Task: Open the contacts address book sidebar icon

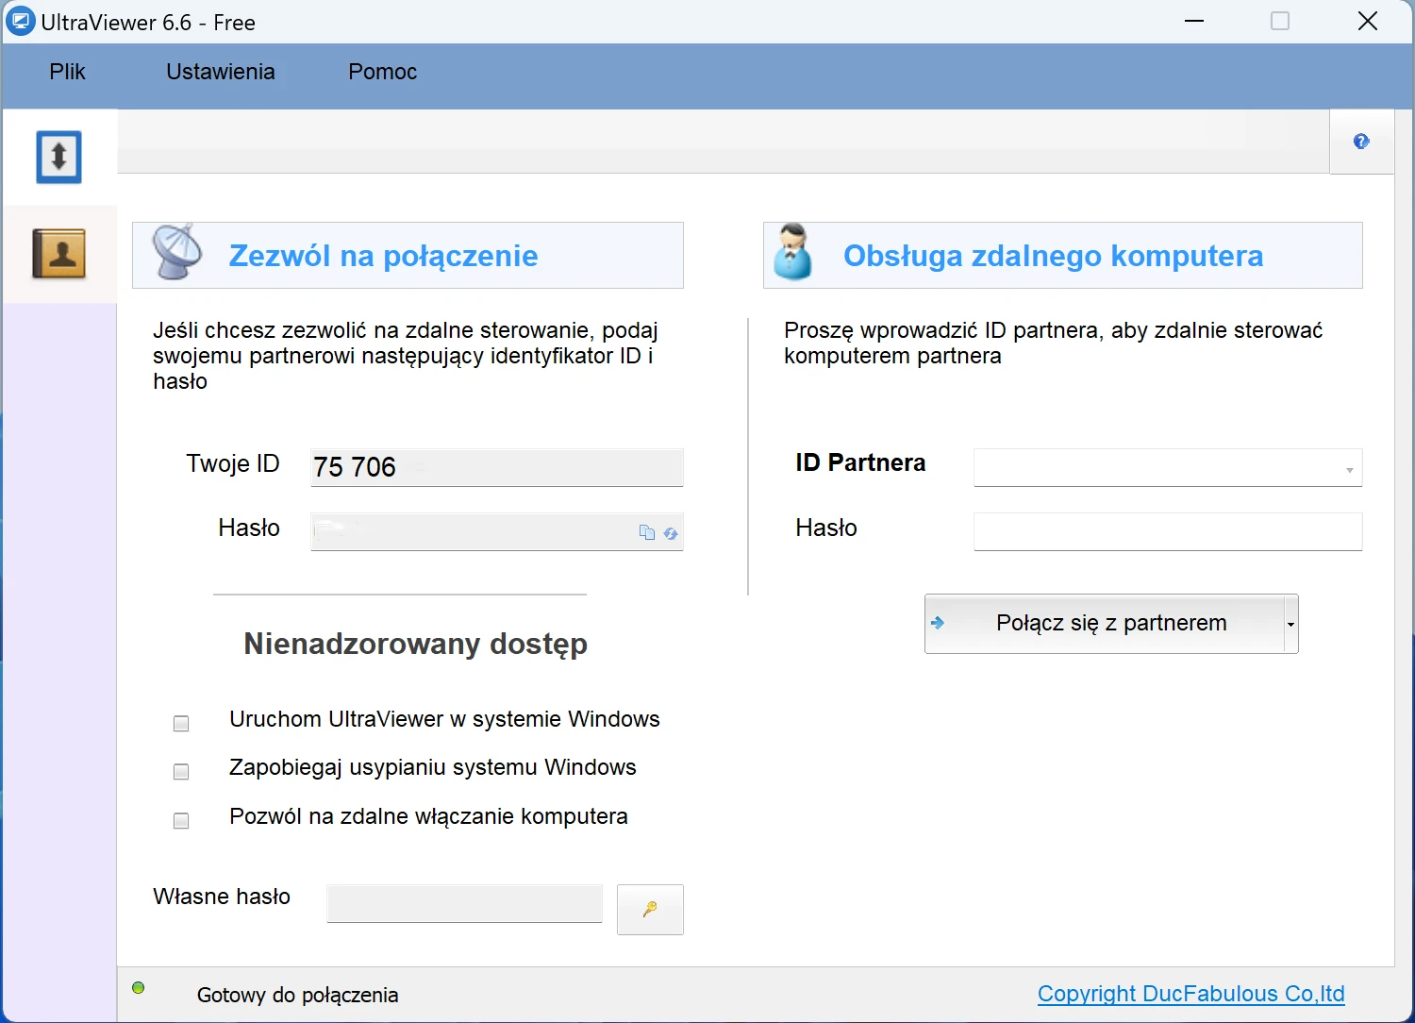Action: [x=59, y=253]
